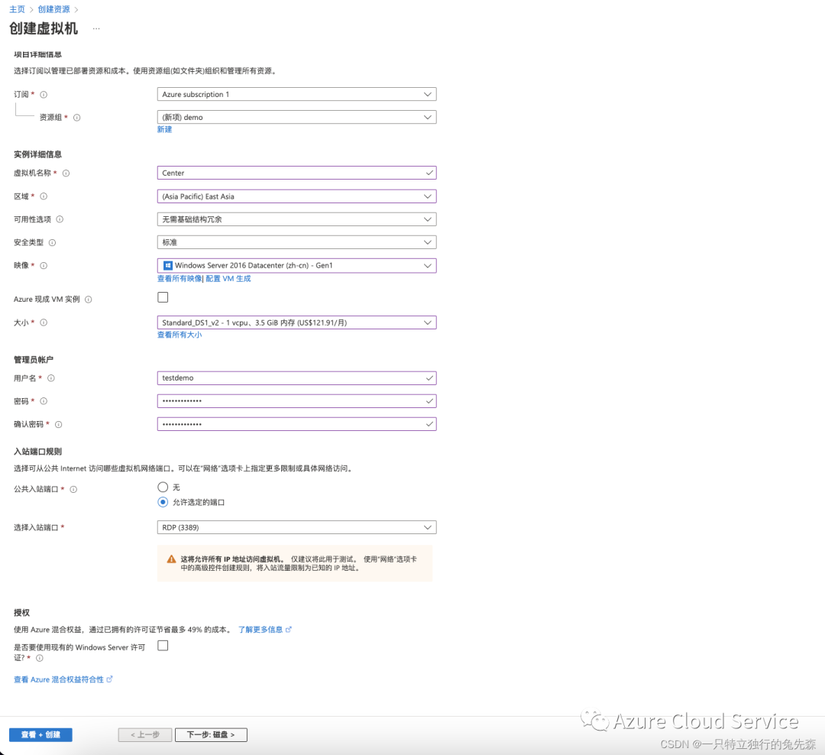Go to 创建资源 breadcrumb

click(53, 9)
